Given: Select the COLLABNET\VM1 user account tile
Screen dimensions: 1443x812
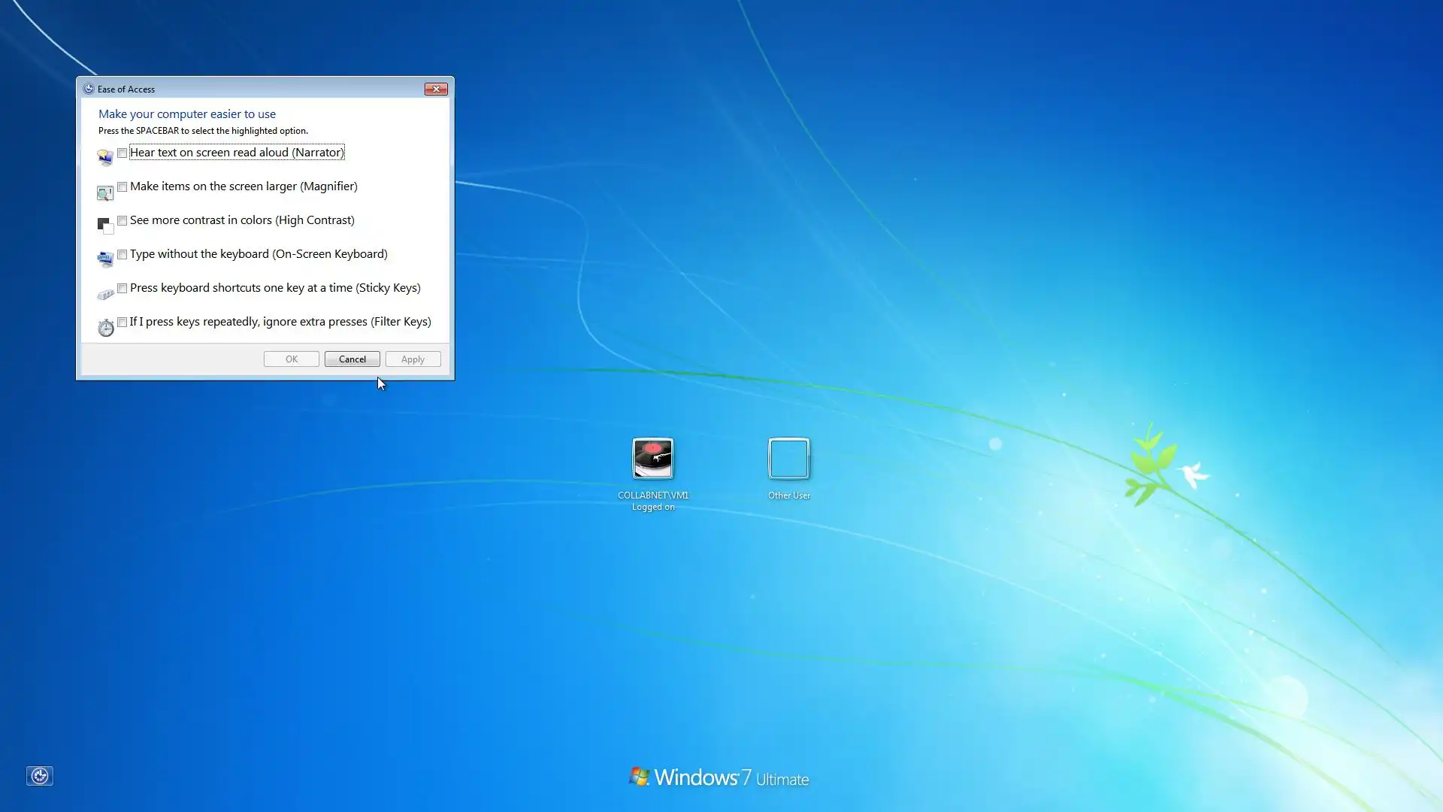Looking at the screenshot, I should (652, 459).
